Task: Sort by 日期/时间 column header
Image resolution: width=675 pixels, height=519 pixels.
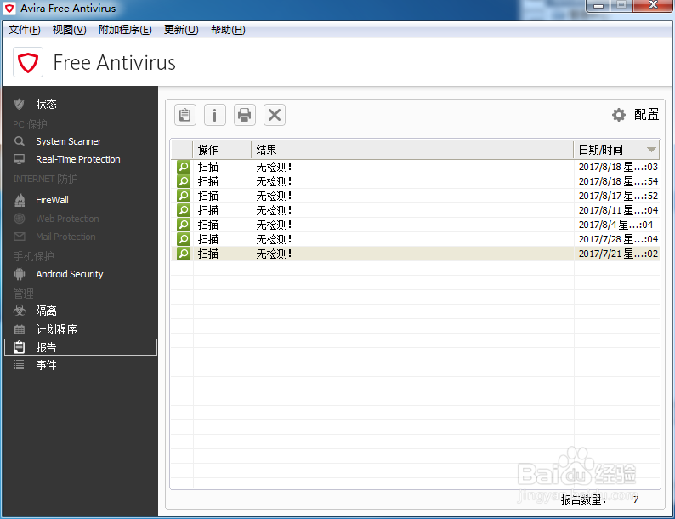Action: [616, 150]
